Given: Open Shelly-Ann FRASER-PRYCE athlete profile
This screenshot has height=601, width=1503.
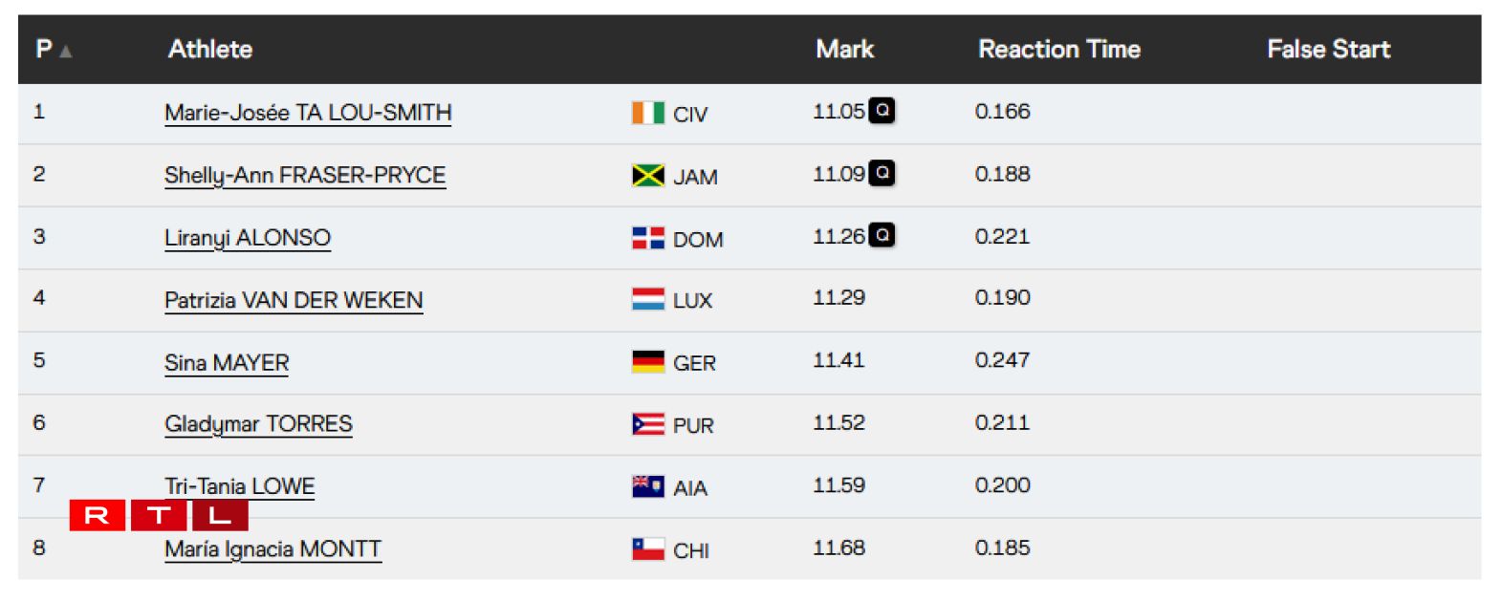Looking at the screenshot, I should pos(305,176).
